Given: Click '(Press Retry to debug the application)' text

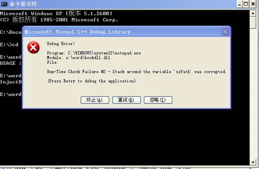Looking at the screenshot, I should pyautogui.click(x=92, y=81).
